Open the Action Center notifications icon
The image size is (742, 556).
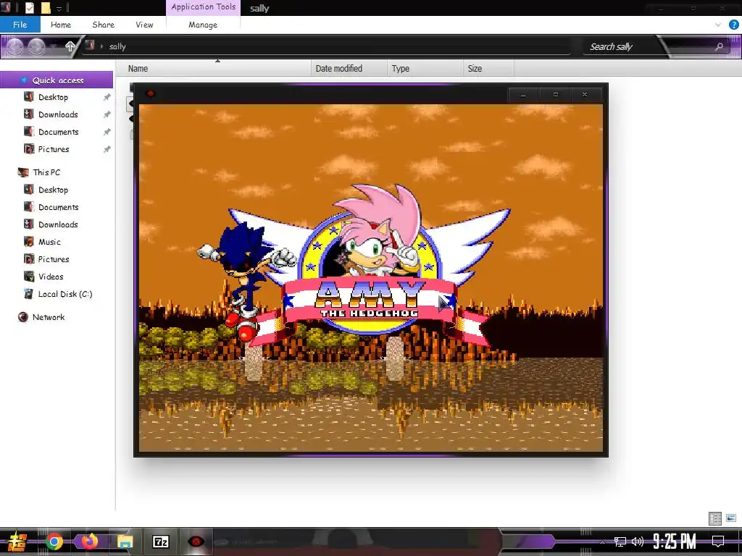tap(718, 542)
